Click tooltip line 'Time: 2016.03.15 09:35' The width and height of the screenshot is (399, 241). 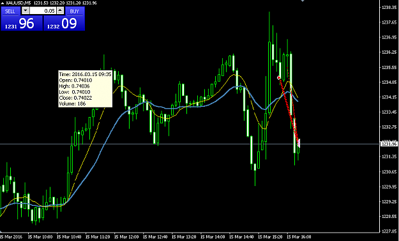pyautogui.click(x=86, y=74)
